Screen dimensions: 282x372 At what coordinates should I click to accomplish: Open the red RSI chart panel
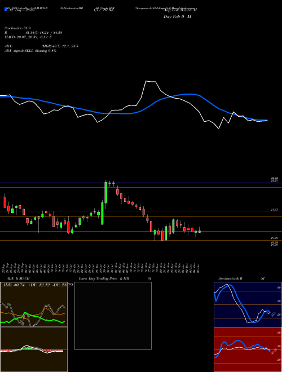[248, 349]
